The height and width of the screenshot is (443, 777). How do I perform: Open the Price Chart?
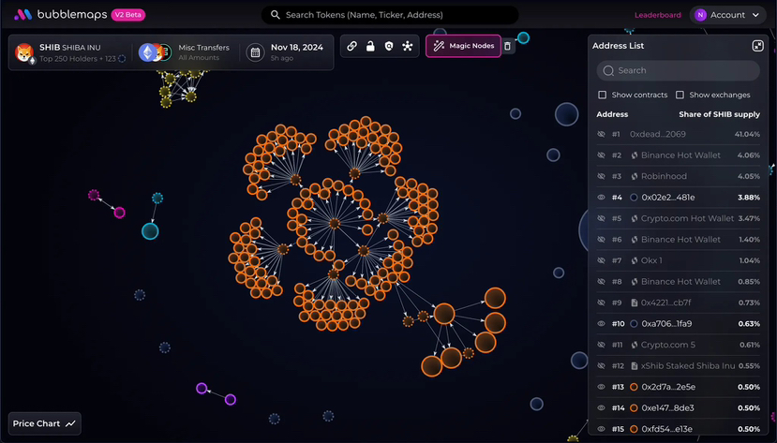[x=45, y=423]
